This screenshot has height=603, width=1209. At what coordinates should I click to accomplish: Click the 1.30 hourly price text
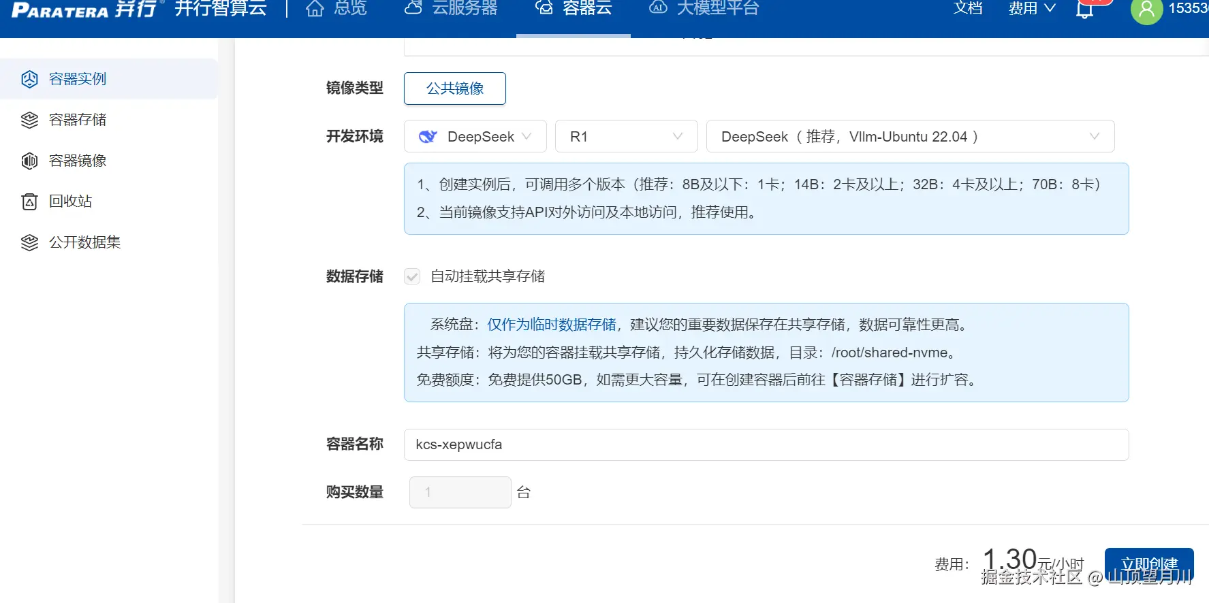pyautogui.click(x=1010, y=559)
